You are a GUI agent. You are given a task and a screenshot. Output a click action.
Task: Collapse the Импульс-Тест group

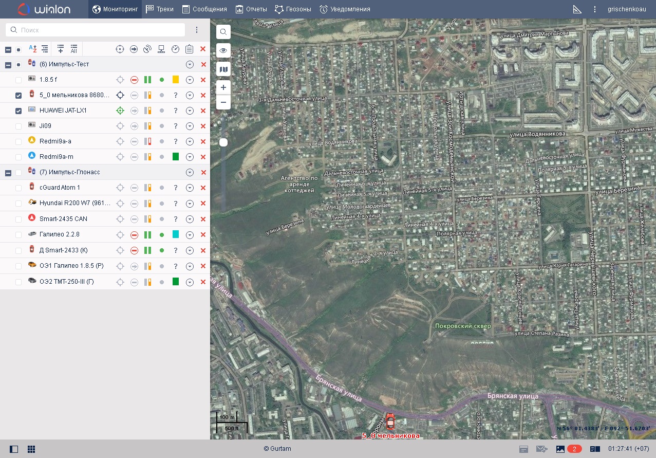coord(8,65)
